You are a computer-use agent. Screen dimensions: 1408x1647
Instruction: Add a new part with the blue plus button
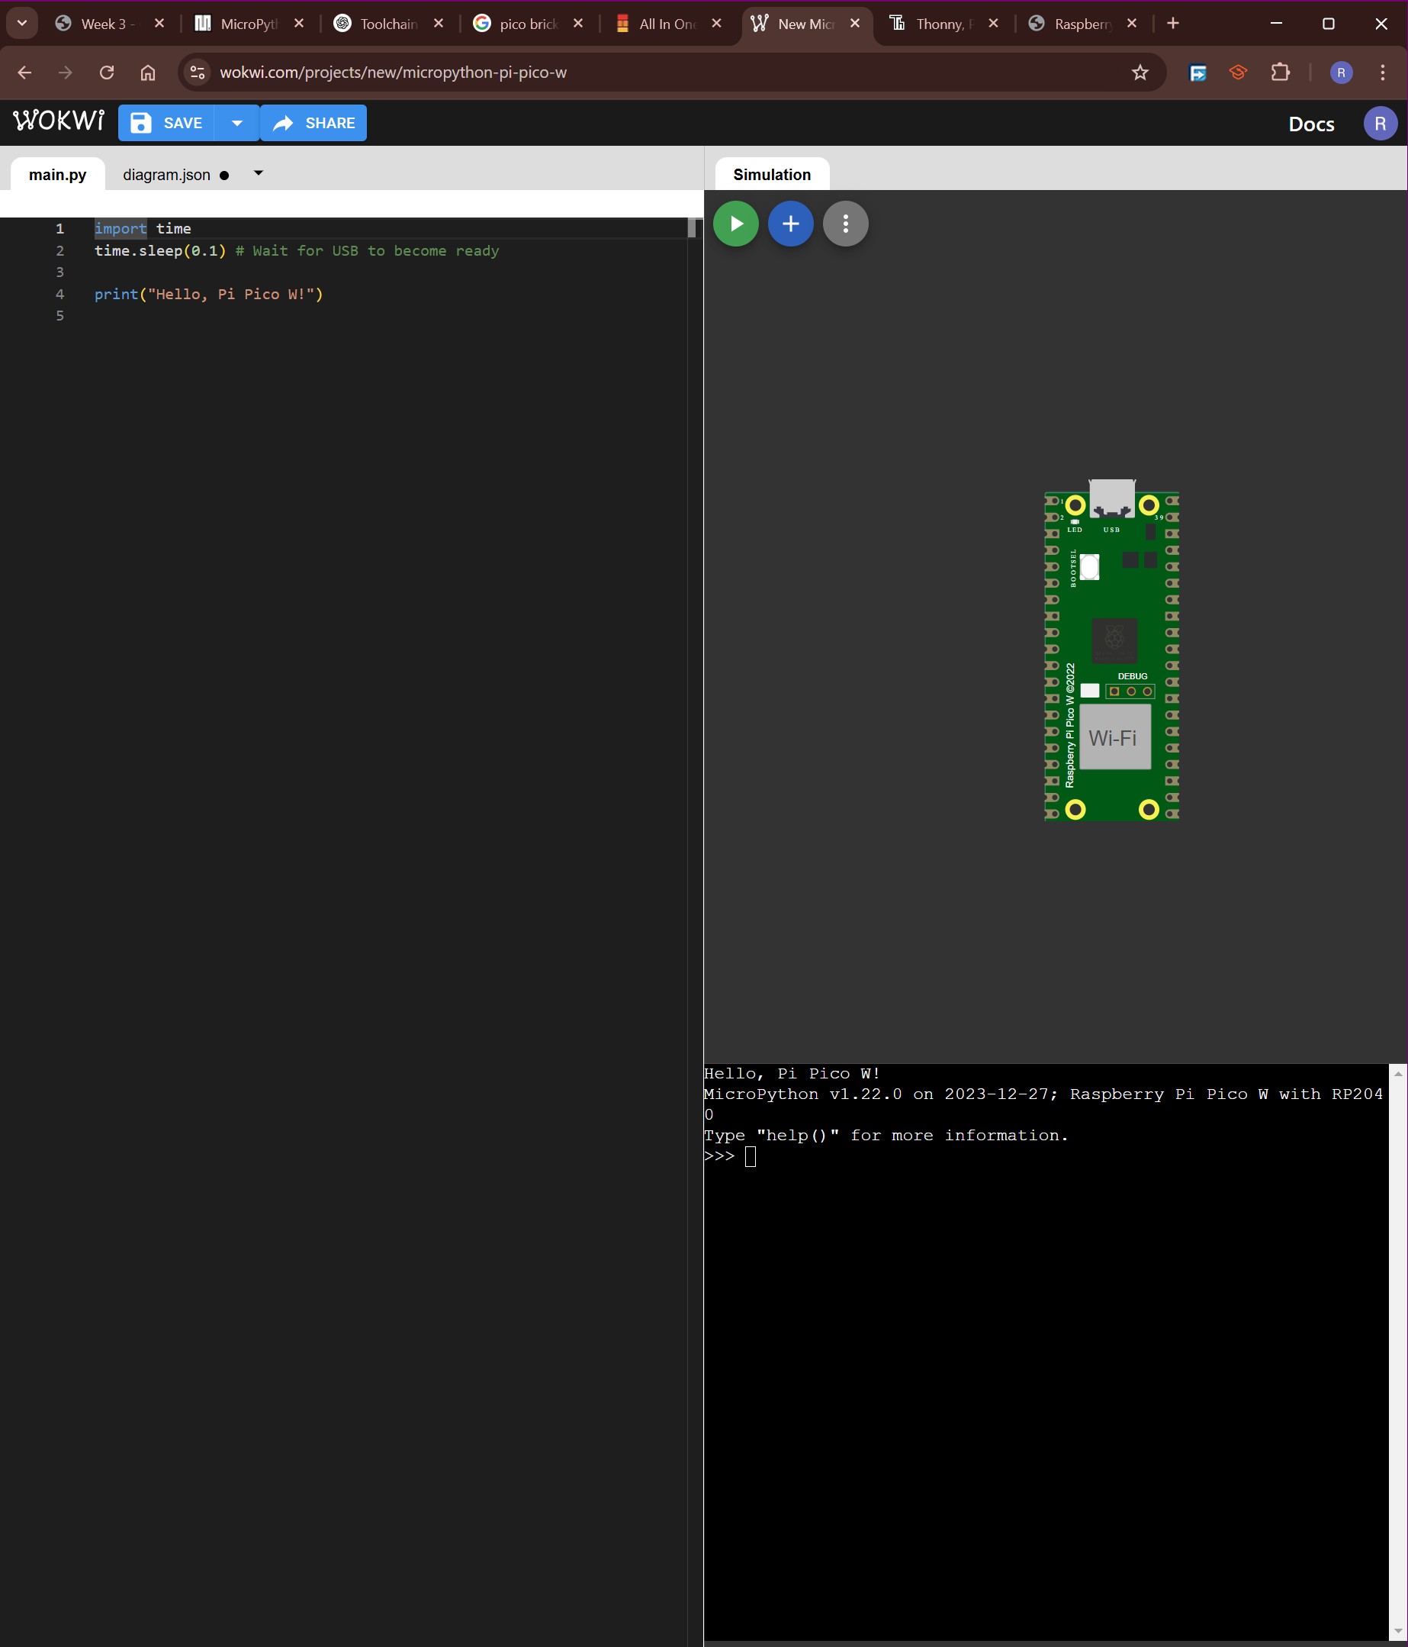[791, 224]
